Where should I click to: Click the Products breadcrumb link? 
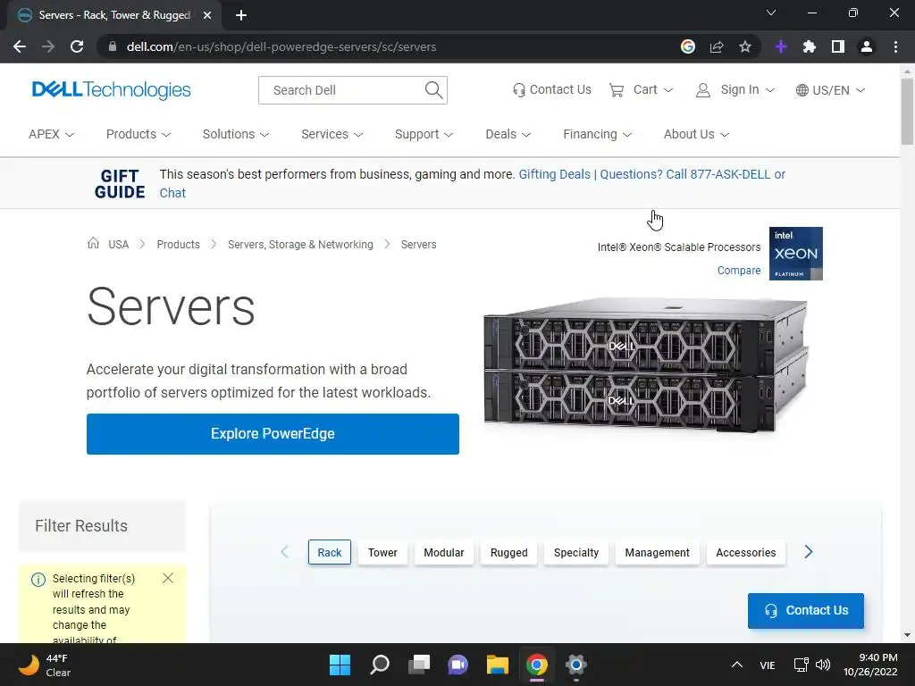pos(178,245)
